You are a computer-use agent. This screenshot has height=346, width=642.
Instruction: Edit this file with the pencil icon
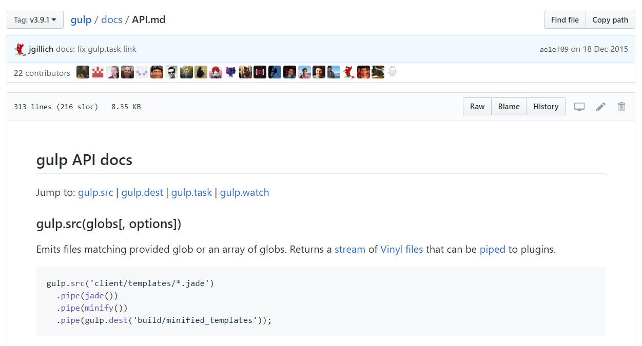(x=600, y=107)
